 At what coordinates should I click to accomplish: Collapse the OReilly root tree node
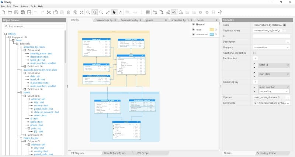(6, 34)
